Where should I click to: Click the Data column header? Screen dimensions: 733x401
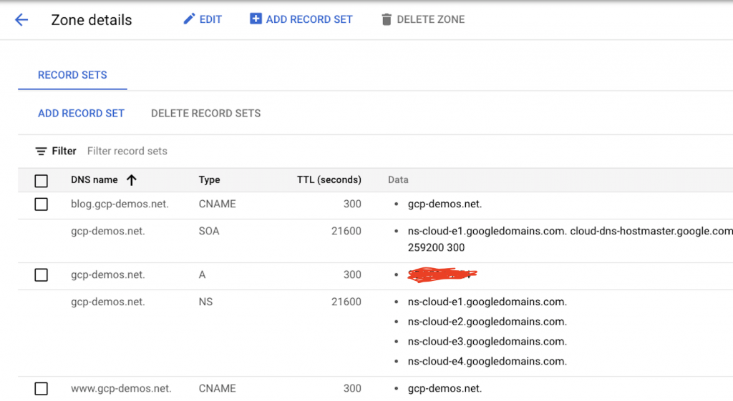398,180
